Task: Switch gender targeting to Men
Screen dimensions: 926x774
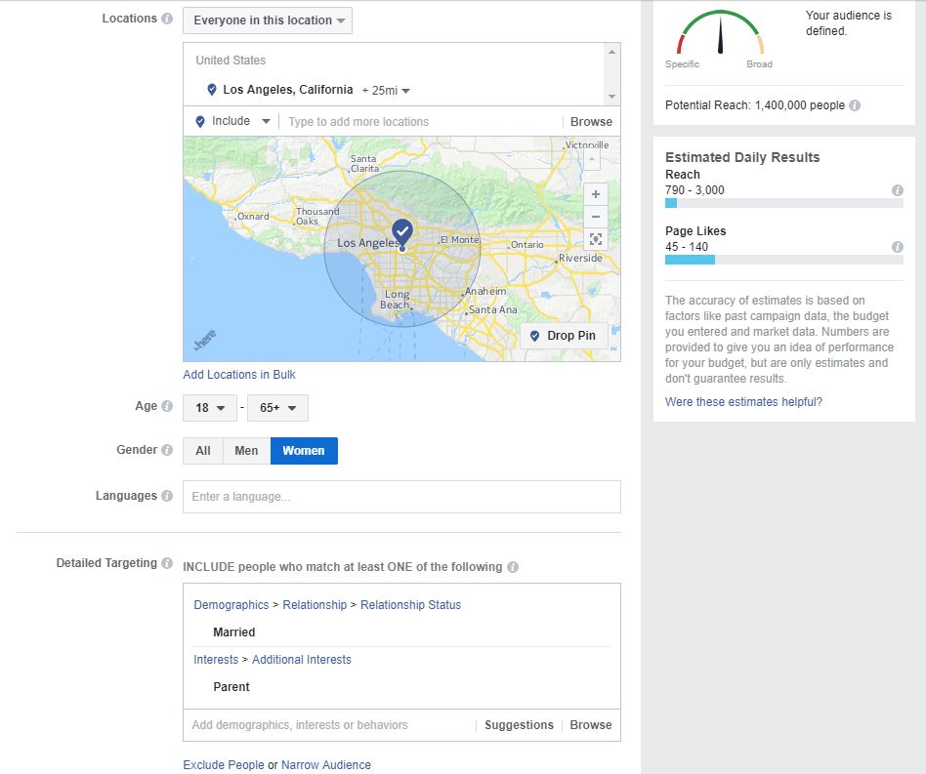Action: [246, 450]
